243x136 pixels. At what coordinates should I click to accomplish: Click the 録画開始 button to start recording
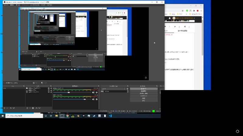[x=144, y=91]
